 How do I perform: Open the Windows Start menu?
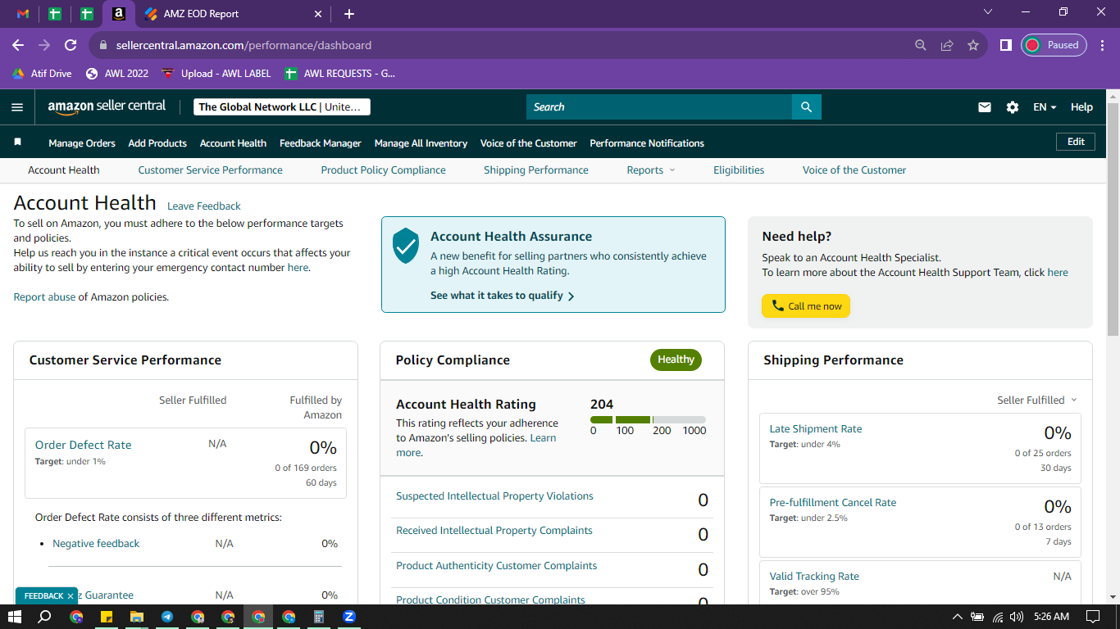14,617
